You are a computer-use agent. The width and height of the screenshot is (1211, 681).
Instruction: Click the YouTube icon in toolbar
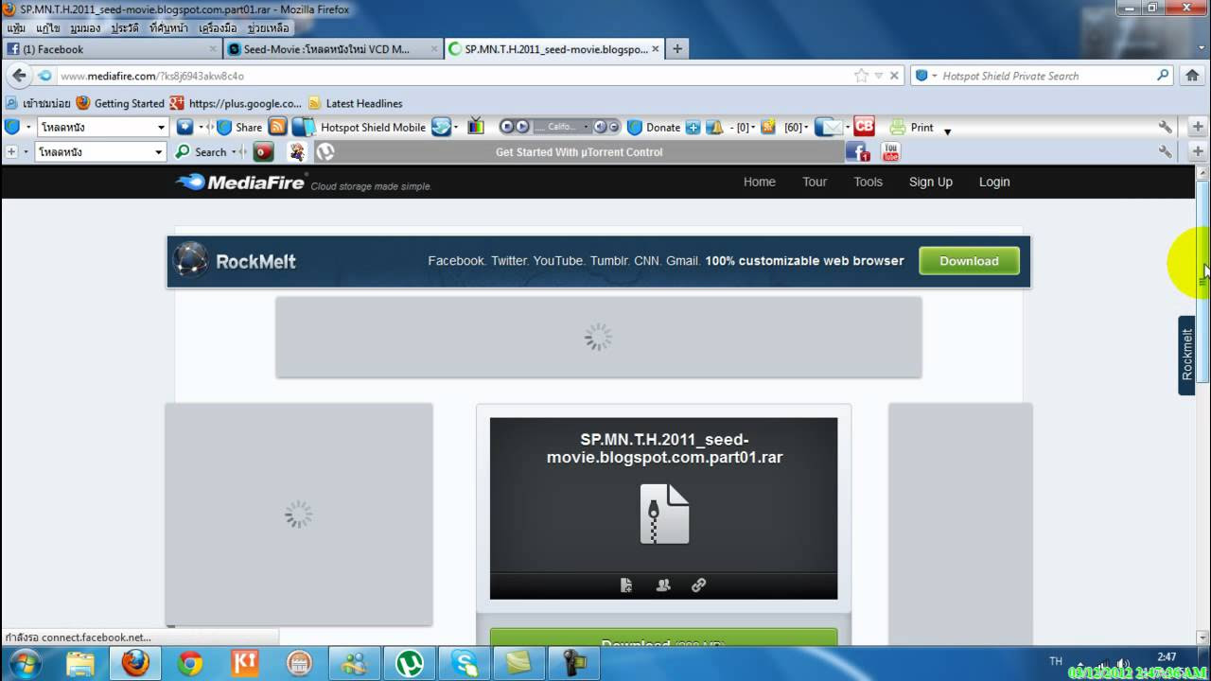coord(890,151)
